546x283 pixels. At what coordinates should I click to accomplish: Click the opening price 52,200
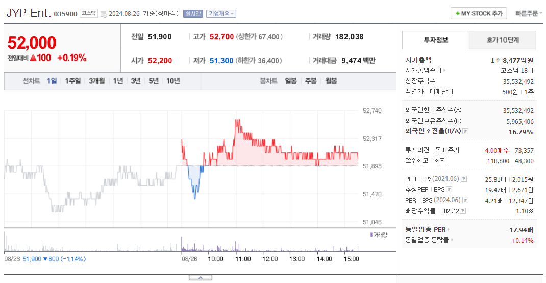[160, 61]
